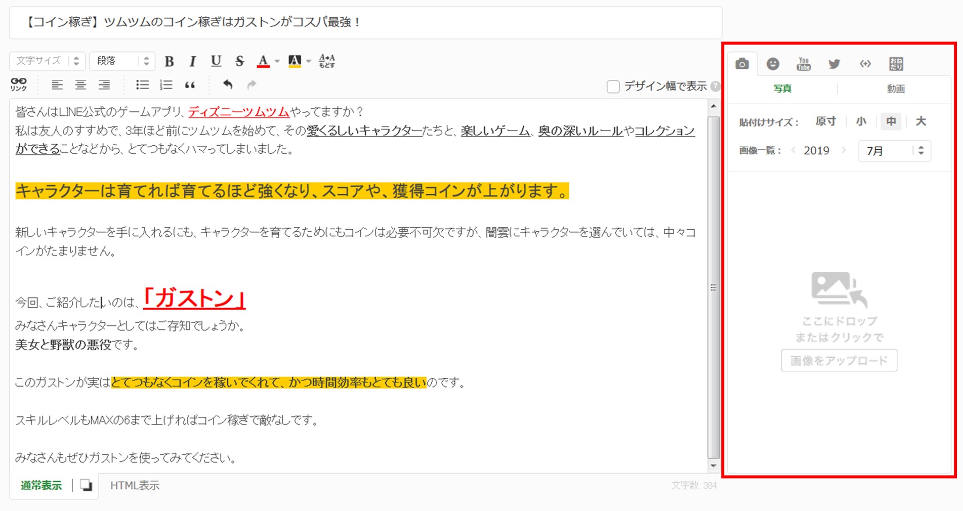Apply italic formatting
Screen dimensions: 963x511
tap(192, 61)
